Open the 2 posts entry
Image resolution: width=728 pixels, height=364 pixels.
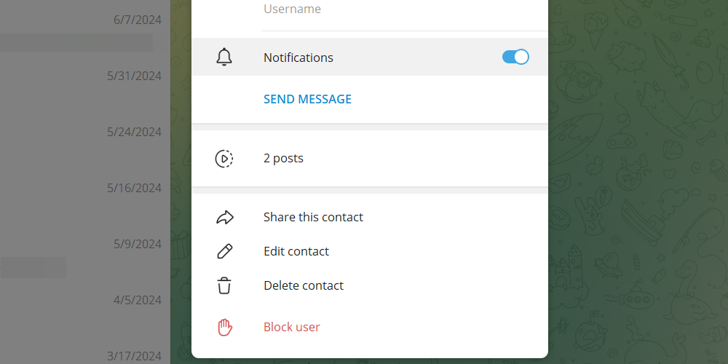(x=283, y=158)
